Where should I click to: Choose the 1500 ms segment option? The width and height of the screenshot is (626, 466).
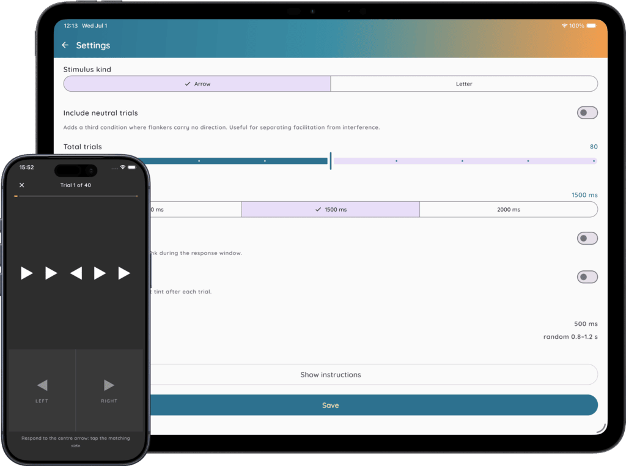(x=331, y=209)
